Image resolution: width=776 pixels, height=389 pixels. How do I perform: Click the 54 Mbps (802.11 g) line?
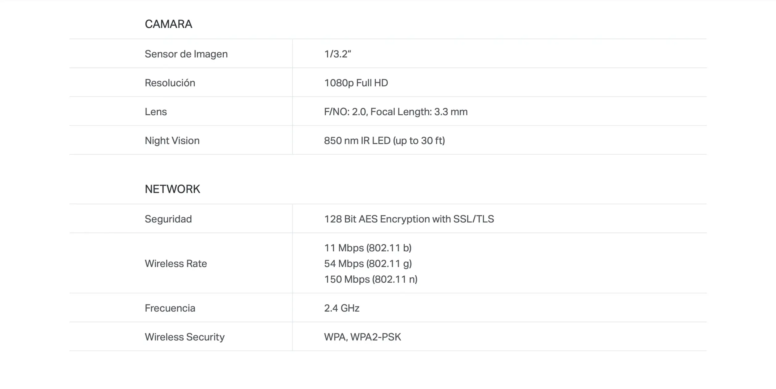pos(368,263)
